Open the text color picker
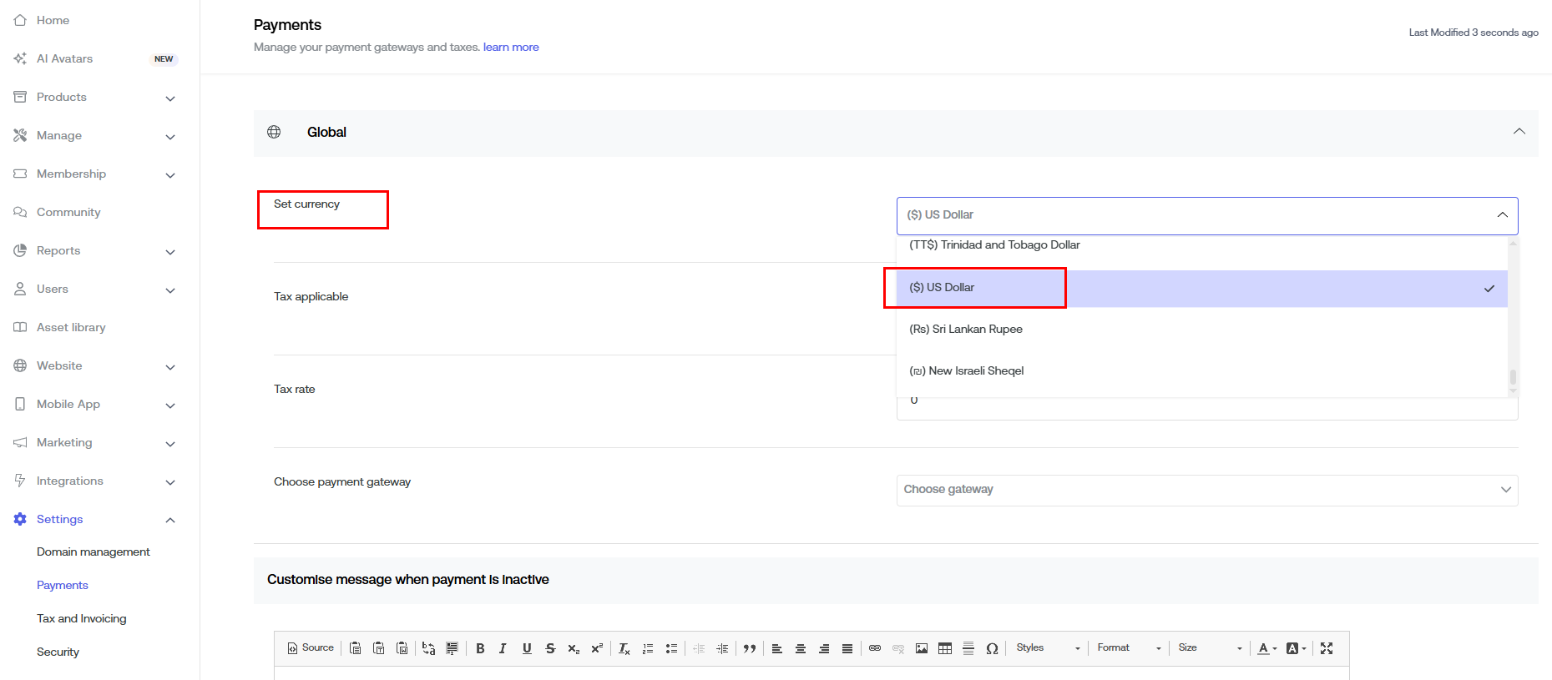Image resolution: width=1552 pixels, height=680 pixels. 1267,648
